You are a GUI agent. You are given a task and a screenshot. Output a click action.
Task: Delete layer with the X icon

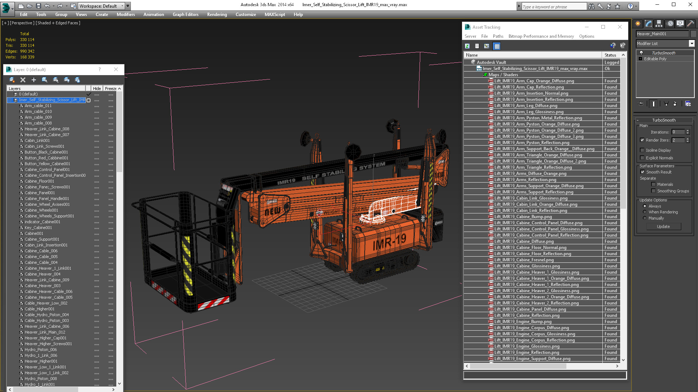[23, 80]
